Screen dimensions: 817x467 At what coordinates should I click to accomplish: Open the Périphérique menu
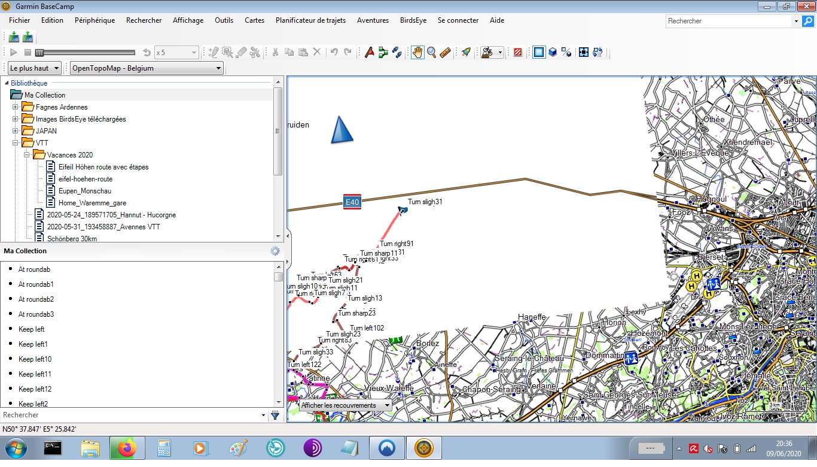[94, 20]
